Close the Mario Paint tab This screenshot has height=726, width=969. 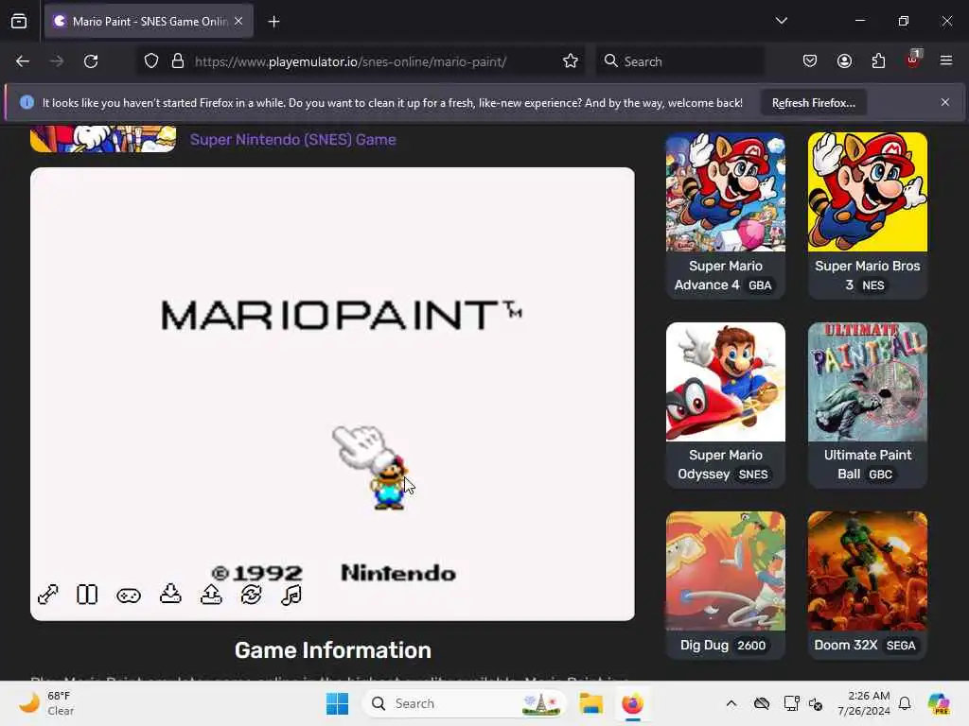[238, 21]
